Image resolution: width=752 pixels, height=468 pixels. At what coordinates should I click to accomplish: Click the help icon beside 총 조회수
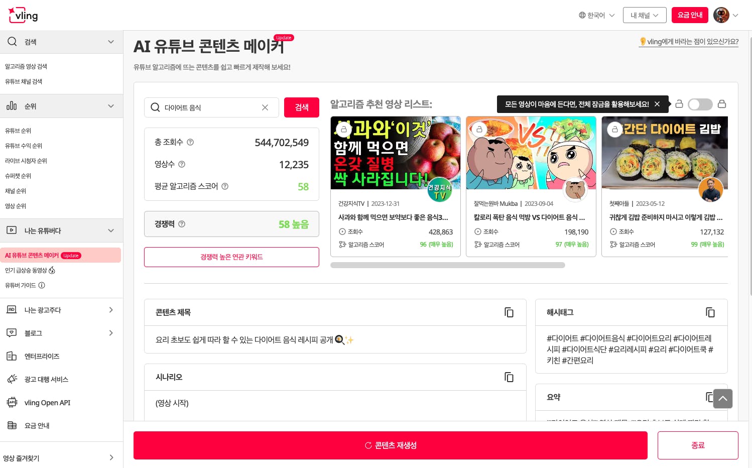[x=190, y=142]
